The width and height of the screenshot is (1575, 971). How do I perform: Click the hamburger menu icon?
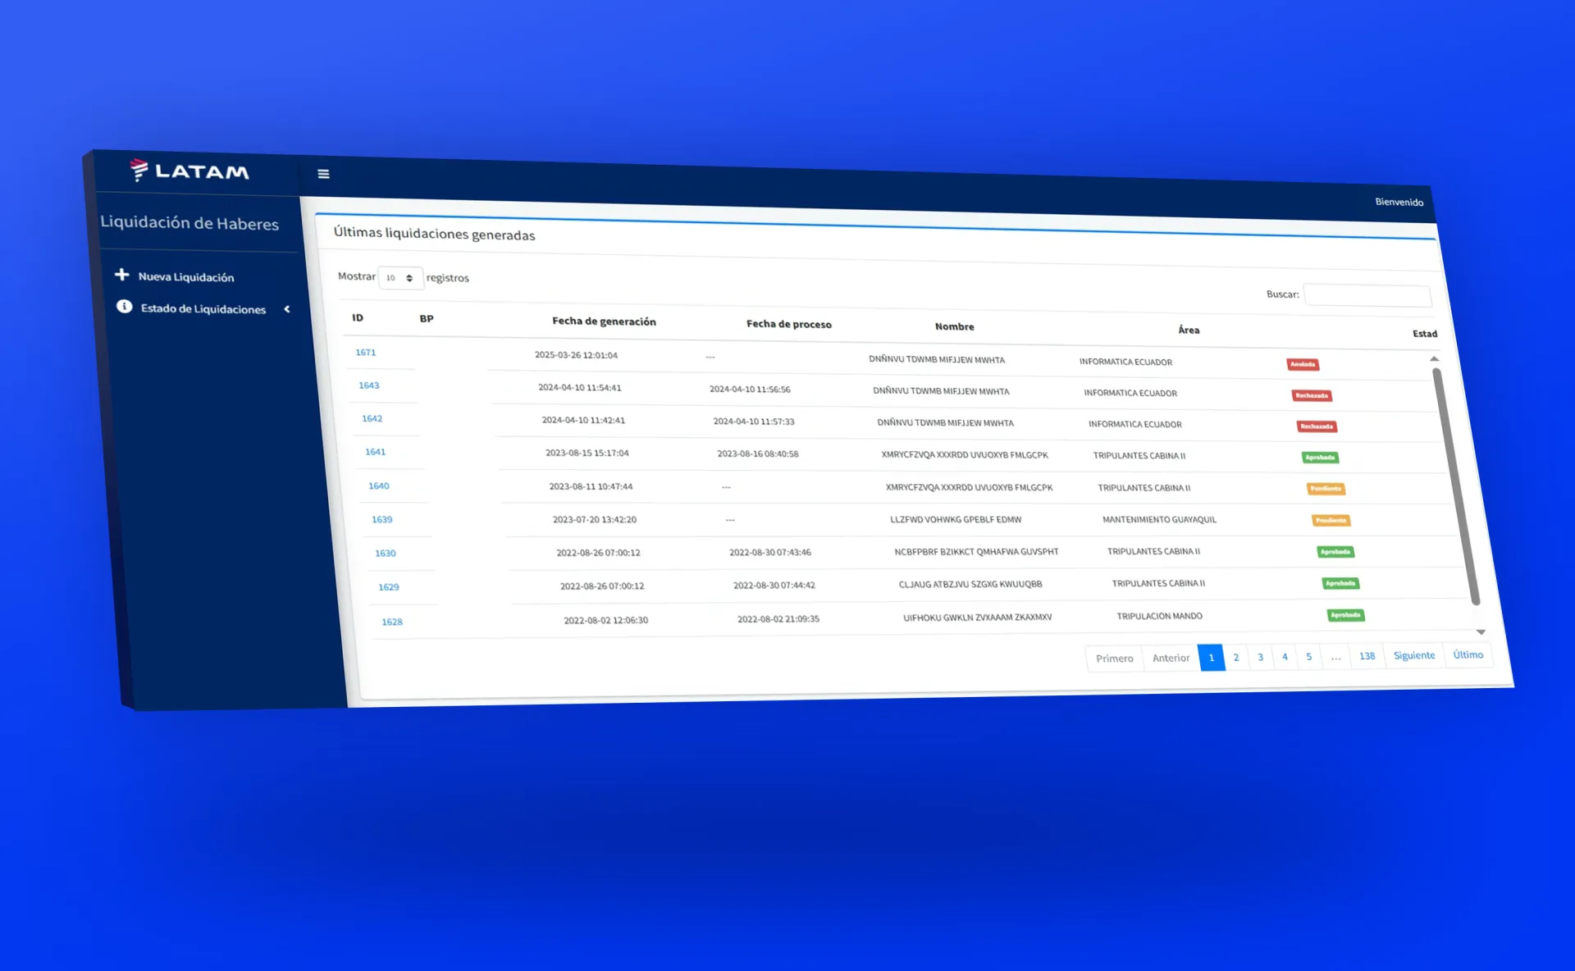coord(323,174)
